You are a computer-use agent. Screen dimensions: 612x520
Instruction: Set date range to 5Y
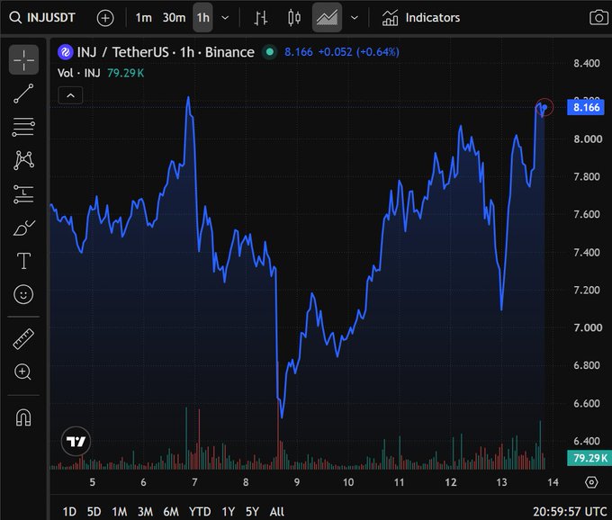[x=252, y=511]
